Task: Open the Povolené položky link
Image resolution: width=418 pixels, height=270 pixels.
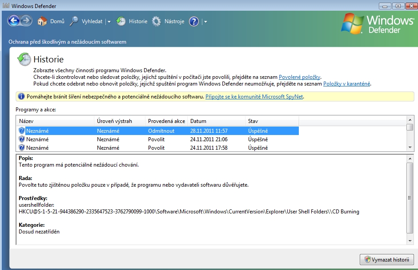Action: tap(299, 77)
